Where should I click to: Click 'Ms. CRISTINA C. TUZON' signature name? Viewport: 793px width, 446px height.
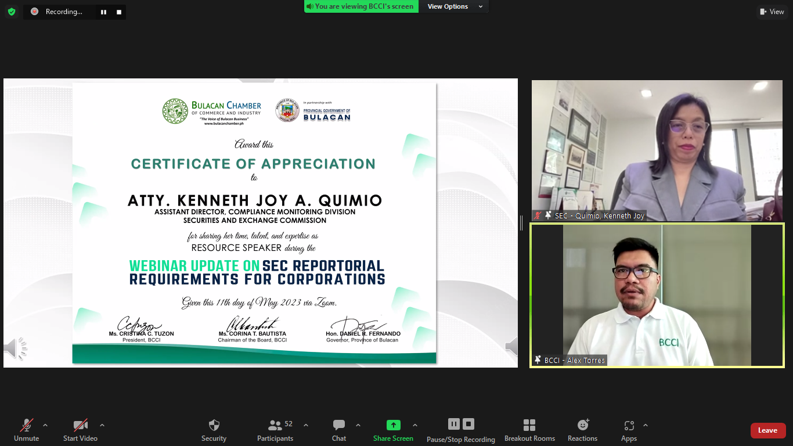click(x=141, y=334)
